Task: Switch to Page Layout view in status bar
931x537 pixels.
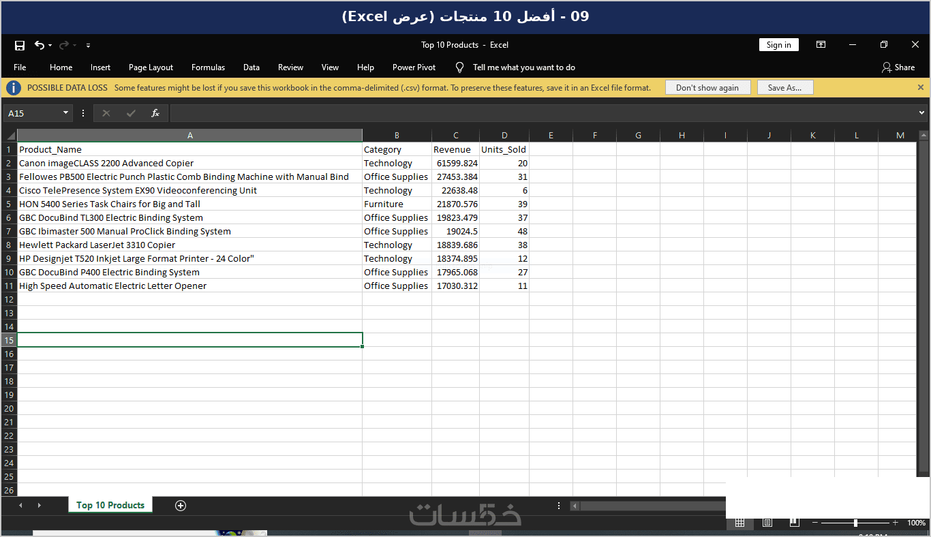Action: [767, 523]
